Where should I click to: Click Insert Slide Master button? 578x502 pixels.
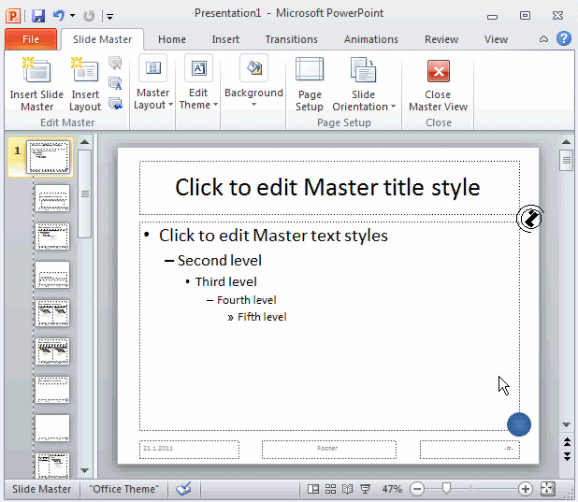pos(36,84)
